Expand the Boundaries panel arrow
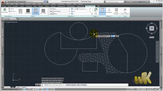 [x=12, y=16]
